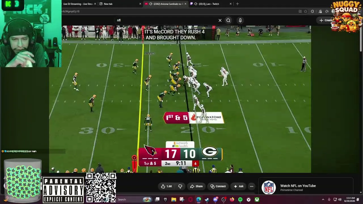
Task: Open Opera GX from the taskbar
Action: point(190,199)
